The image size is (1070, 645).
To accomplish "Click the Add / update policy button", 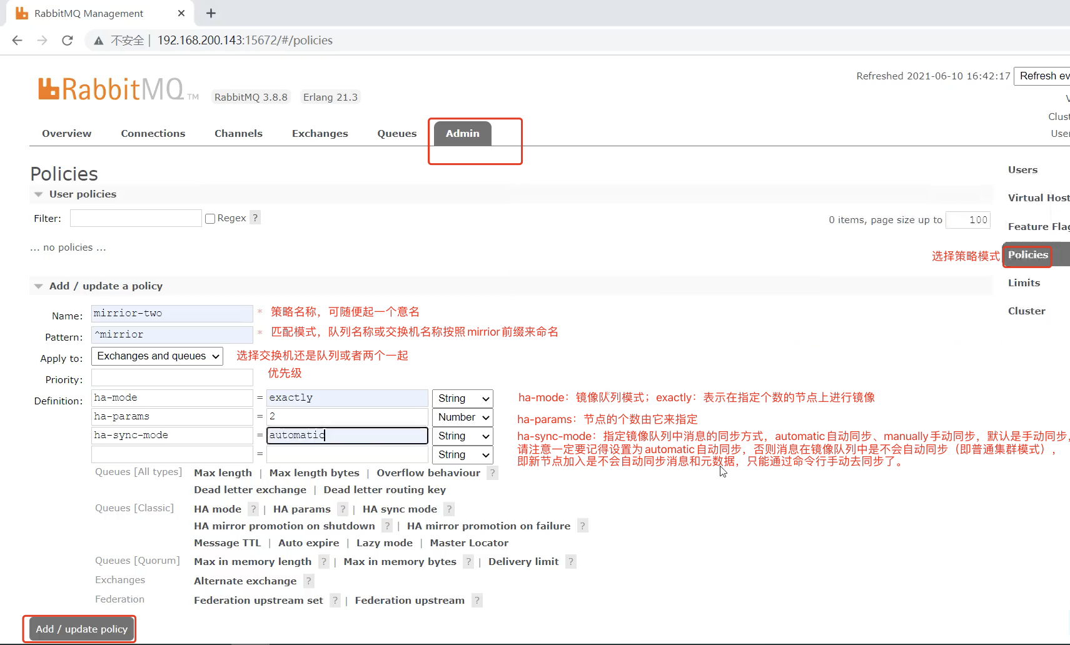I will 81,629.
